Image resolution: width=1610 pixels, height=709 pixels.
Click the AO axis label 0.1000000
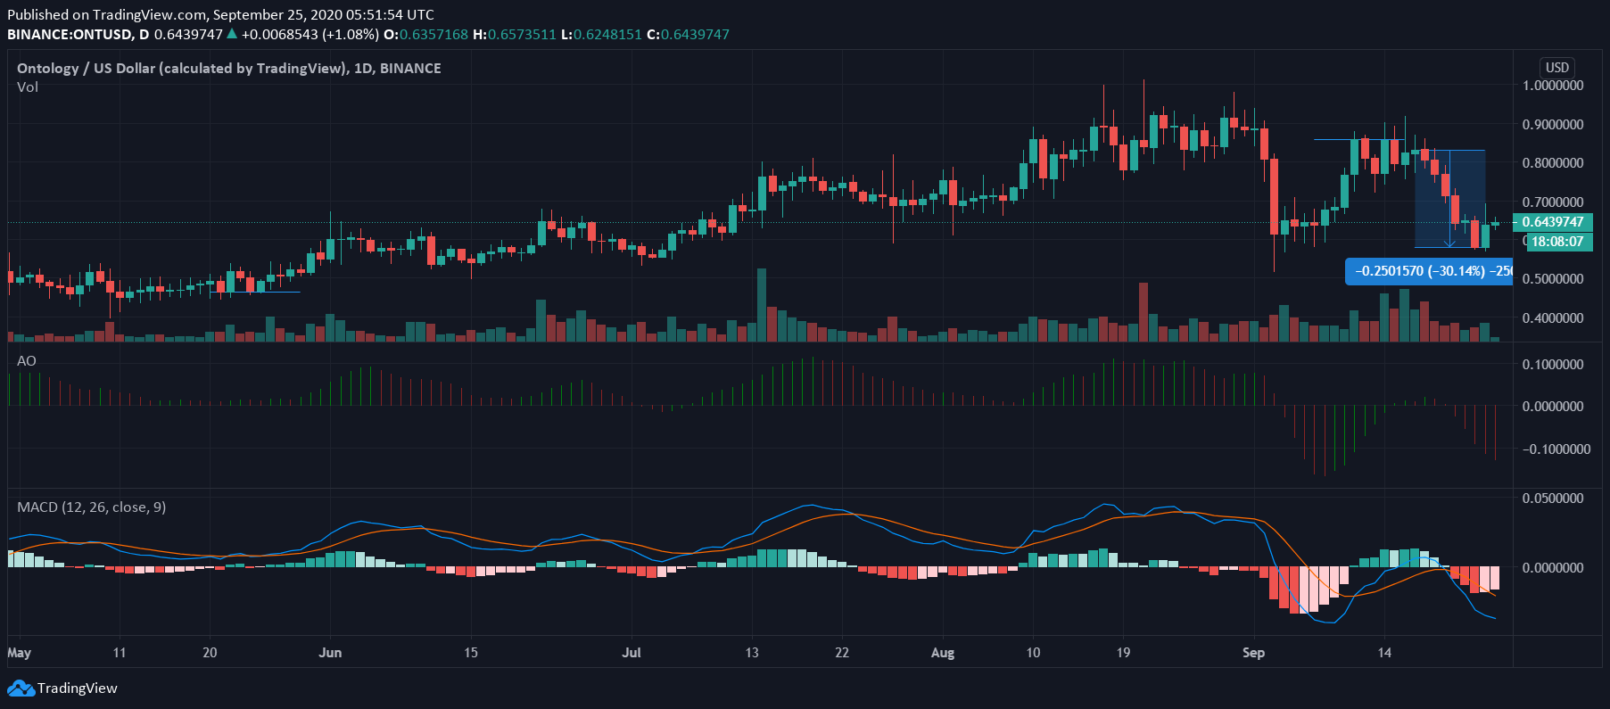point(1553,365)
